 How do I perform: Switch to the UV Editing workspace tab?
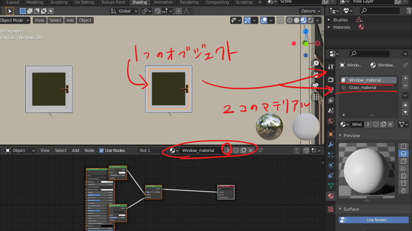point(84,2)
